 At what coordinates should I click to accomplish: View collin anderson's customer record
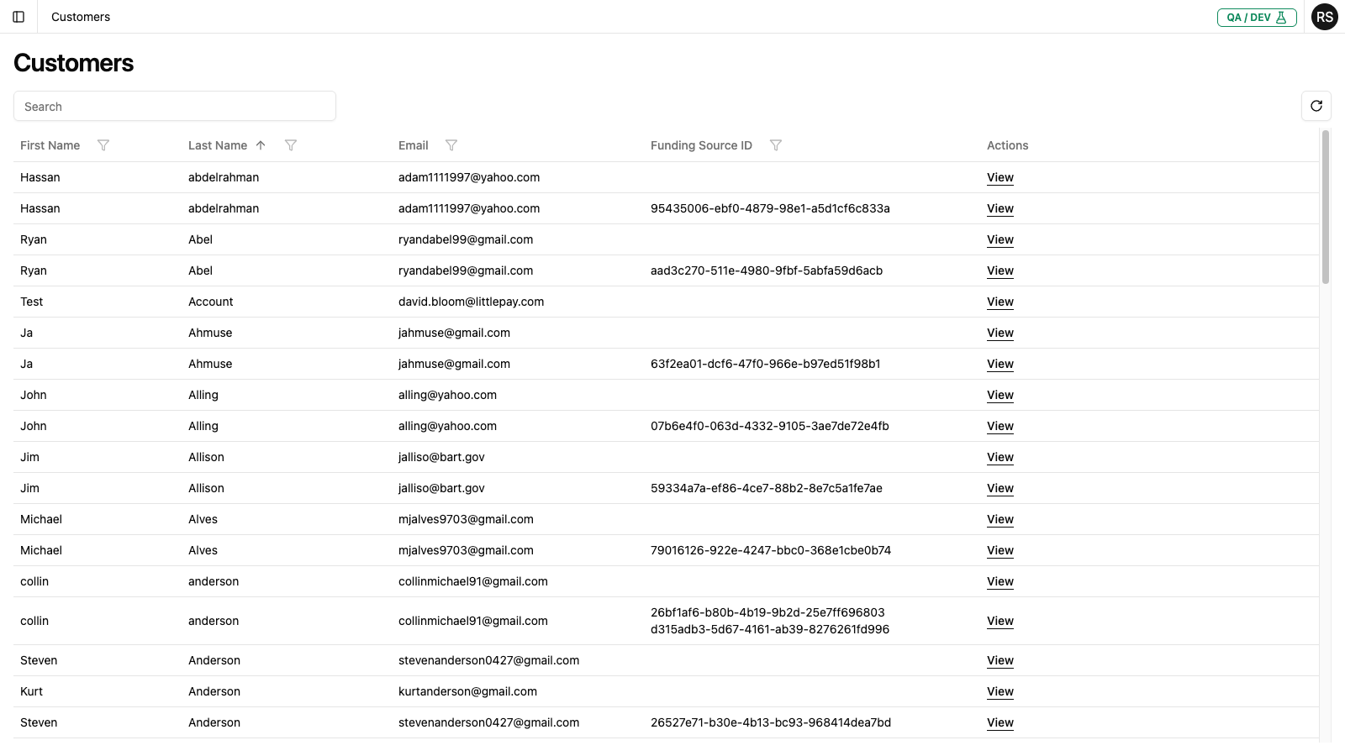1000,581
